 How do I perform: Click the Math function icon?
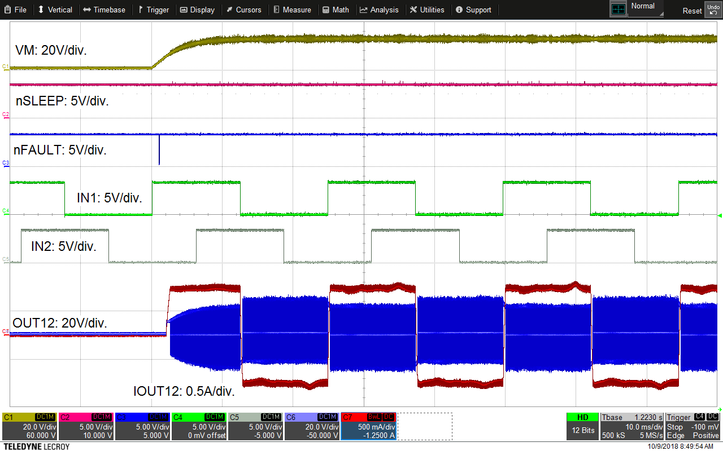(336, 10)
